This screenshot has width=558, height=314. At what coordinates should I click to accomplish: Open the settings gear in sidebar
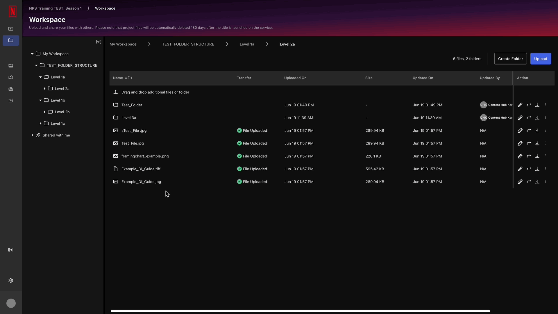11,281
